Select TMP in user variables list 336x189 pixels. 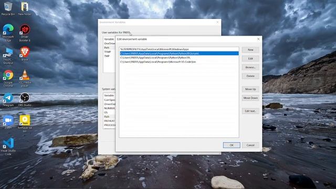110,56
